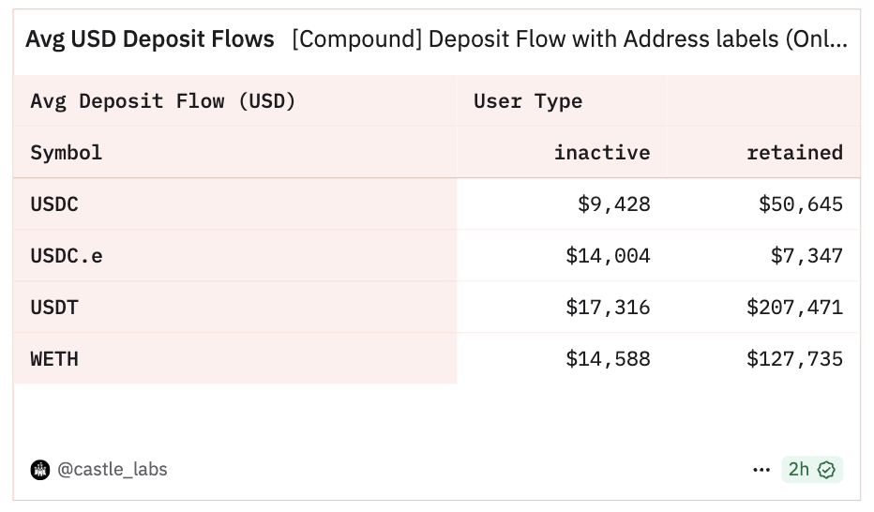Viewport: 874px width, 512px height.
Task: Click the $127,735 retained WETH cell
Action: 795,359
